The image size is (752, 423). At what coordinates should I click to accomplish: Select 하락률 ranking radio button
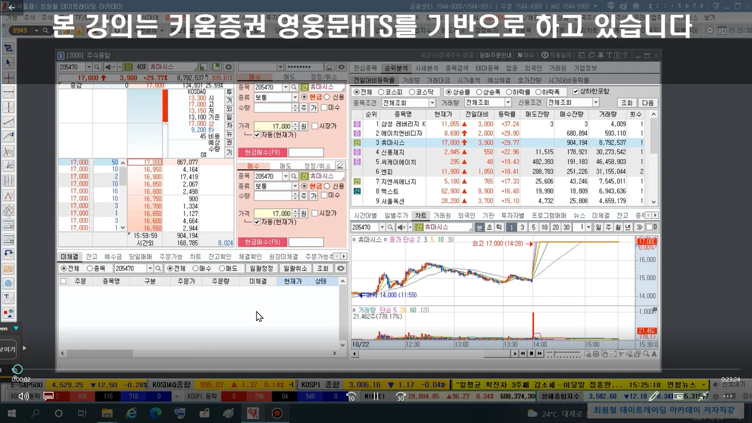509,92
